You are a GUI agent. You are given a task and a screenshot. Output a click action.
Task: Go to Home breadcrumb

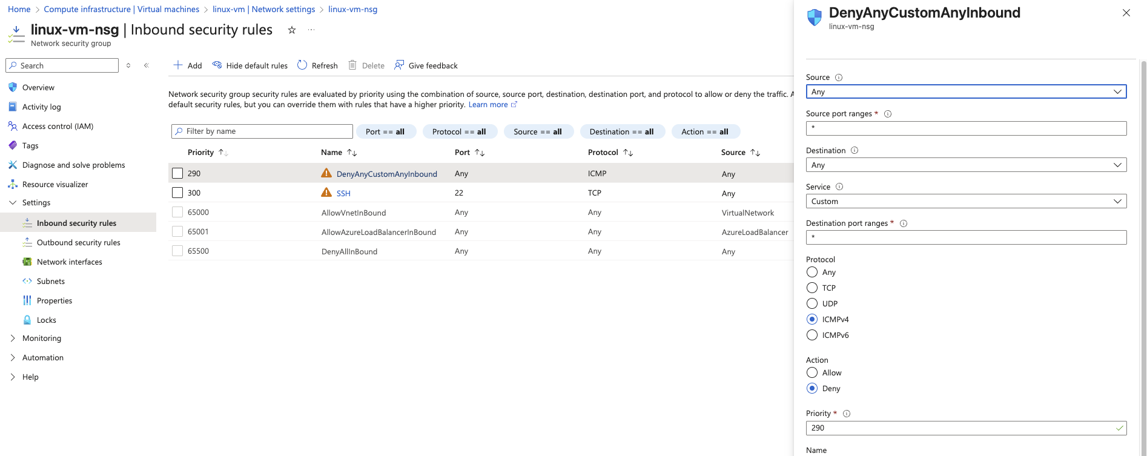(19, 9)
